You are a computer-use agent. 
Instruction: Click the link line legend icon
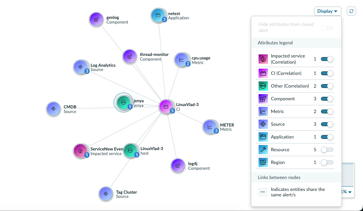point(263,192)
